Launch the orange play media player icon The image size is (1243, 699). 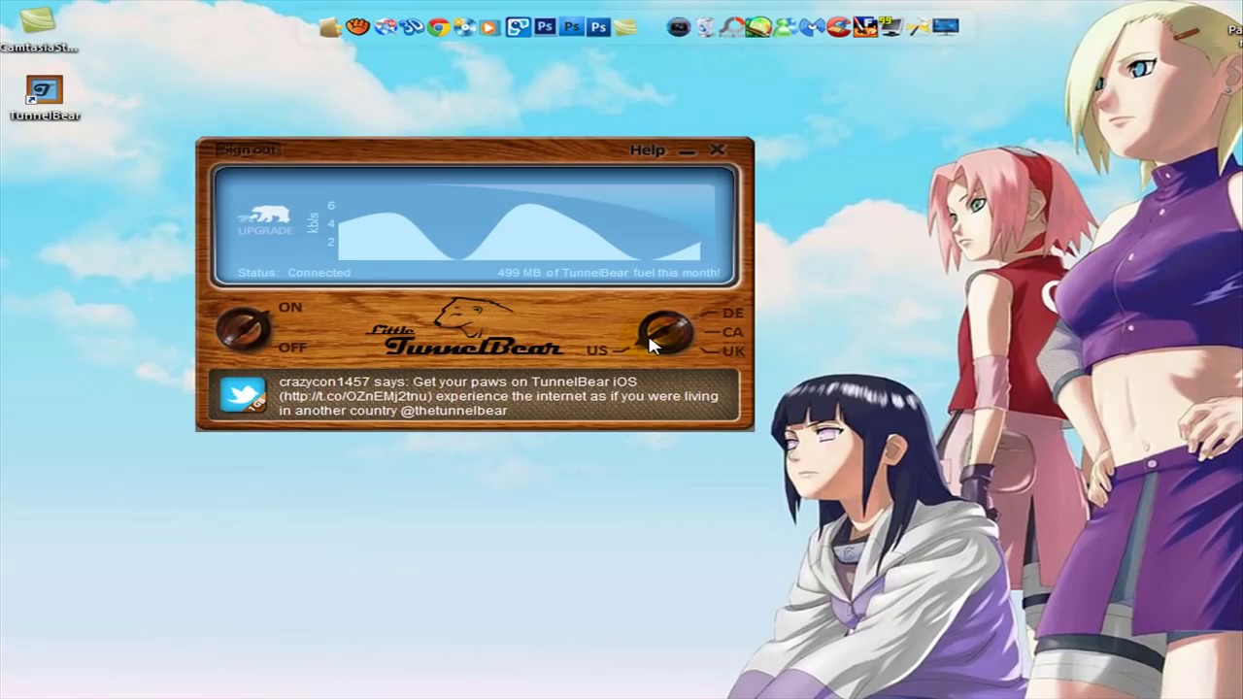pos(488,28)
